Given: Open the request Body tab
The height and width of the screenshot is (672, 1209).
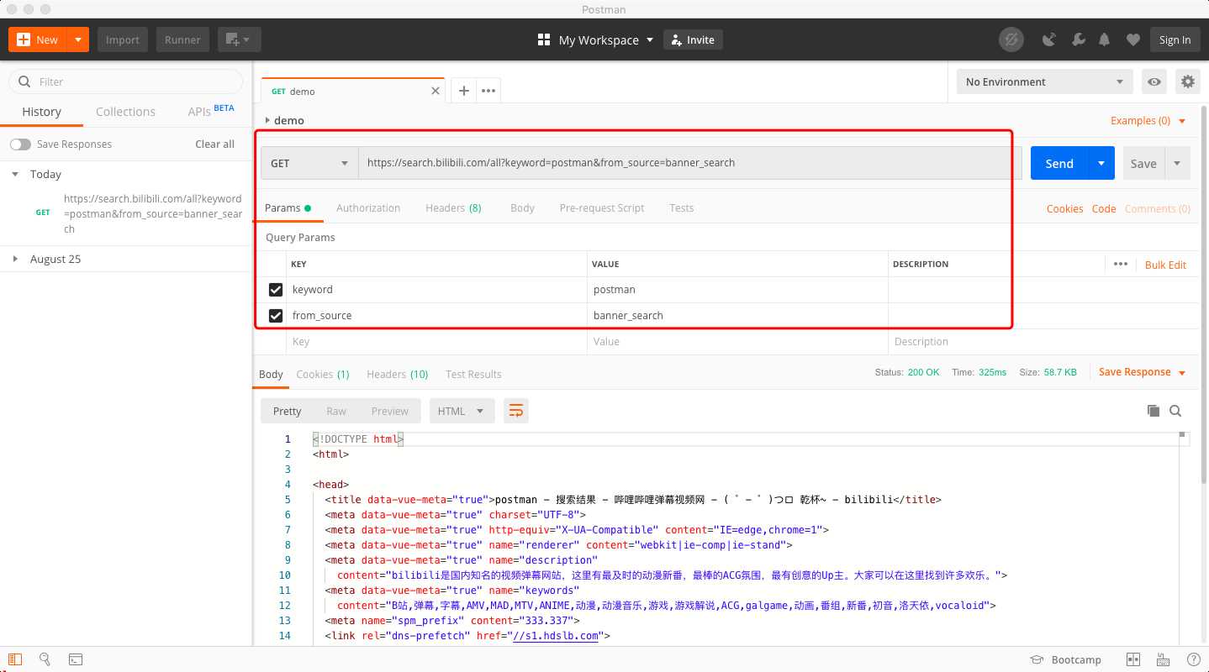Looking at the screenshot, I should click(x=522, y=207).
